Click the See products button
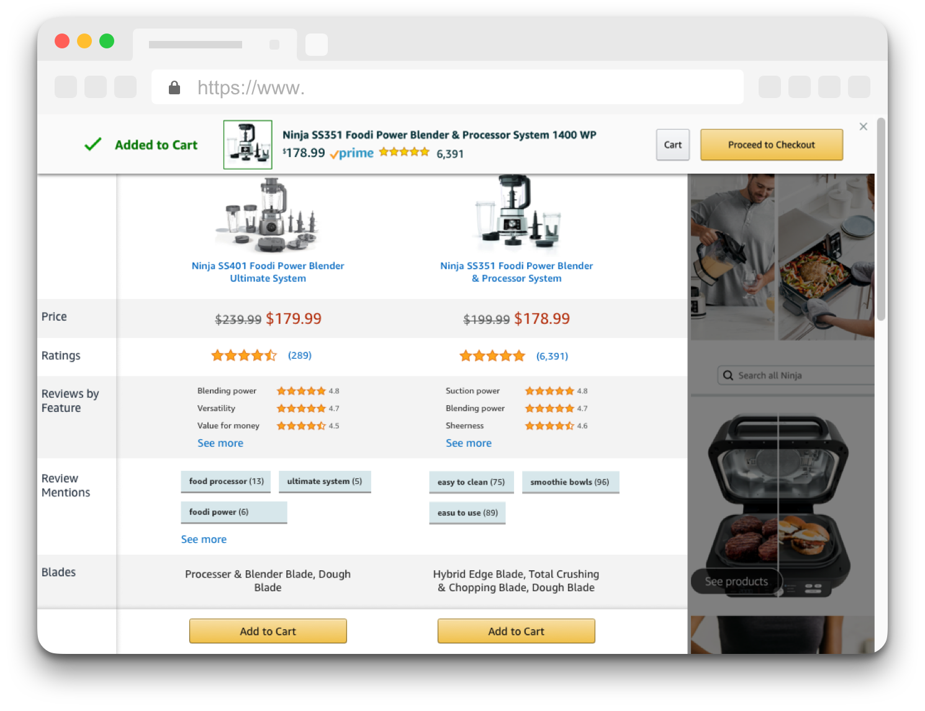 (736, 581)
